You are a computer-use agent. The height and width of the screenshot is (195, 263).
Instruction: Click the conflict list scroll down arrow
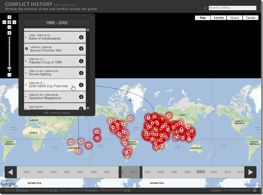point(88,108)
